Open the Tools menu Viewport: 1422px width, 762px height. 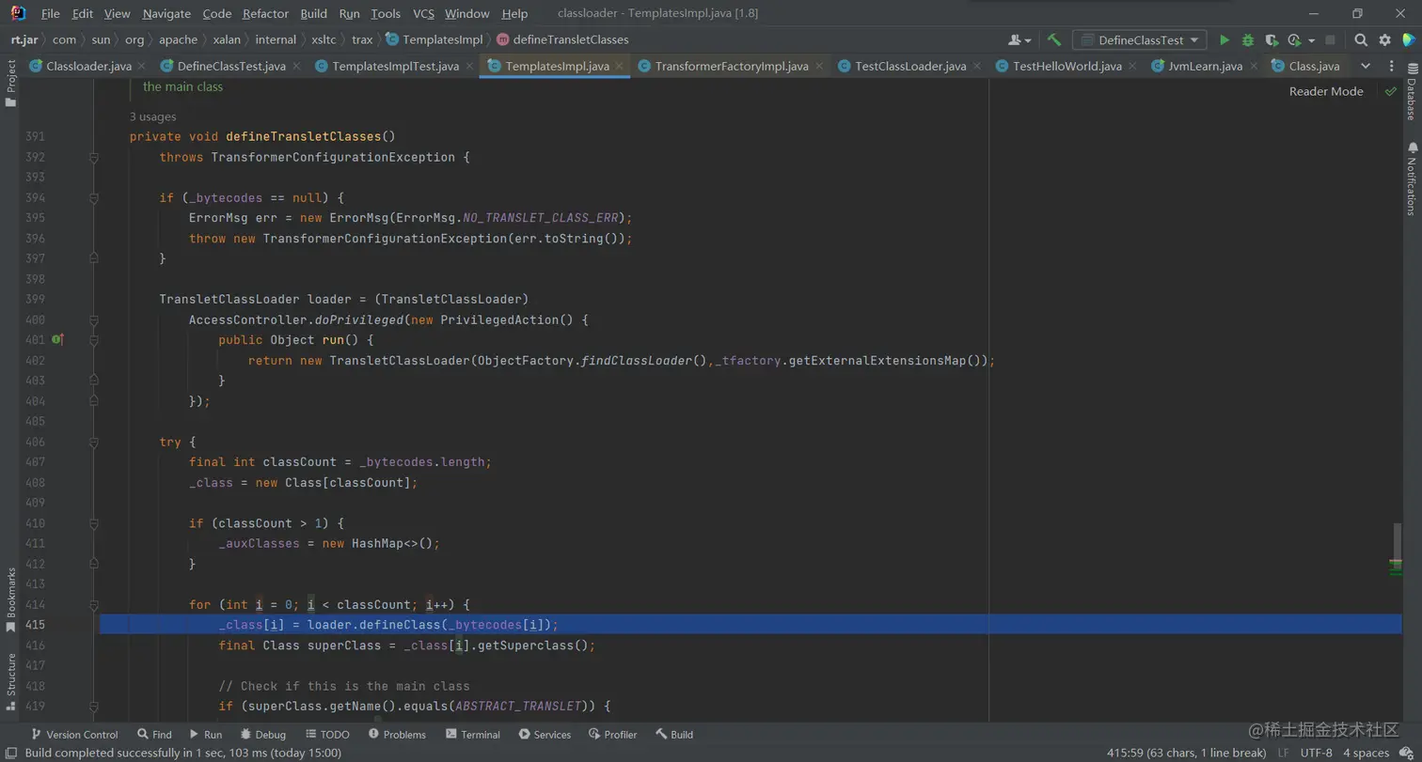pos(386,13)
